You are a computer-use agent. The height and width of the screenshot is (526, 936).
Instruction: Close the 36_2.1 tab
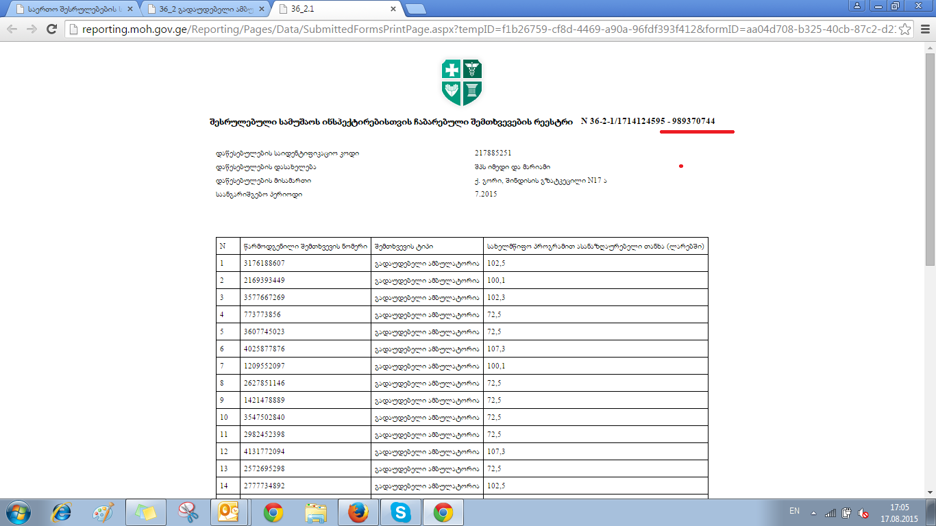pyautogui.click(x=393, y=10)
